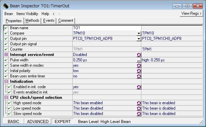This screenshot has height=127, width=206.
Task: Open the Bean menu
Action: pos(9,14)
